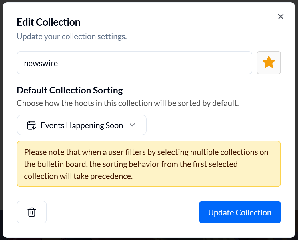Toggle the orange star favorite button
This screenshot has width=298, height=240.
(269, 62)
